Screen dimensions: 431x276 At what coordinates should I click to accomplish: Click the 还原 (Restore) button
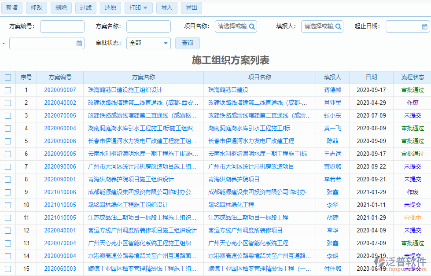pyautogui.click(x=110, y=8)
